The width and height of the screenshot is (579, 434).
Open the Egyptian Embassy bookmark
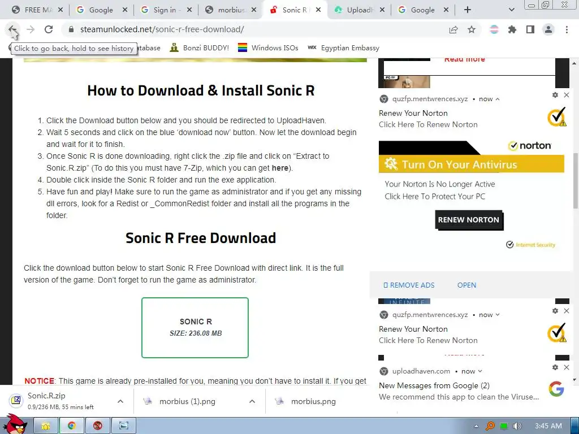click(343, 47)
